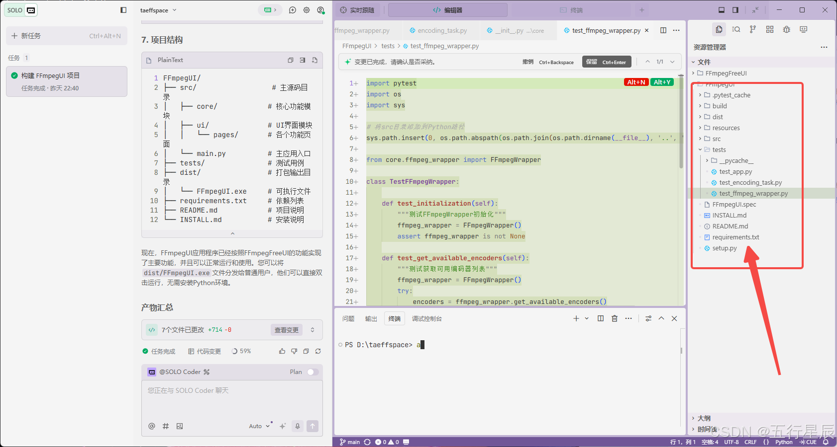
Task: Insert @ mention in chat input
Action: [152, 426]
